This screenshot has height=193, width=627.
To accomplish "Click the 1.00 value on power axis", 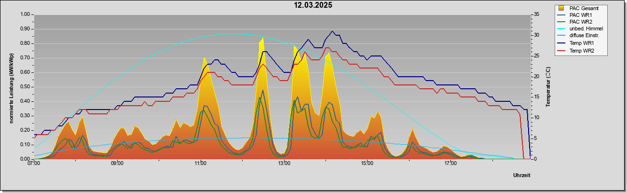I will tap(25, 14).
